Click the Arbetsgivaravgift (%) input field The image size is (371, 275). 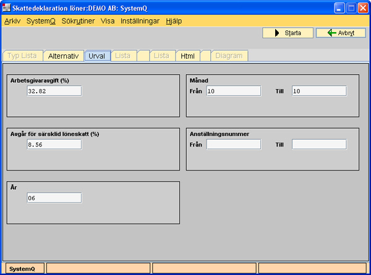pyautogui.click(x=54, y=91)
